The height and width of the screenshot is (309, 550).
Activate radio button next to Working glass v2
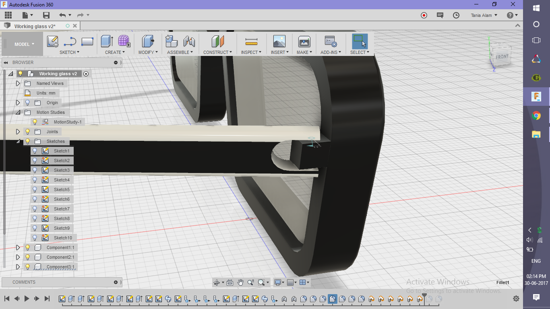(x=86, y=74)
